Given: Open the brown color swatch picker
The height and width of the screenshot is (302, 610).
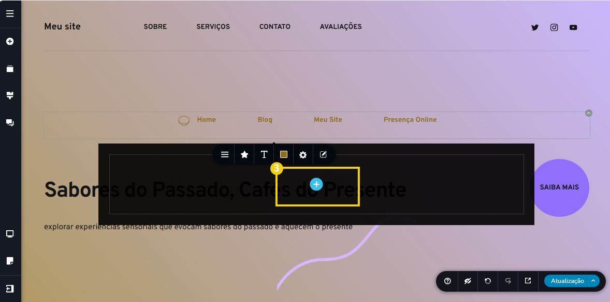Looking at the screenshot, I should click(284, 154).
